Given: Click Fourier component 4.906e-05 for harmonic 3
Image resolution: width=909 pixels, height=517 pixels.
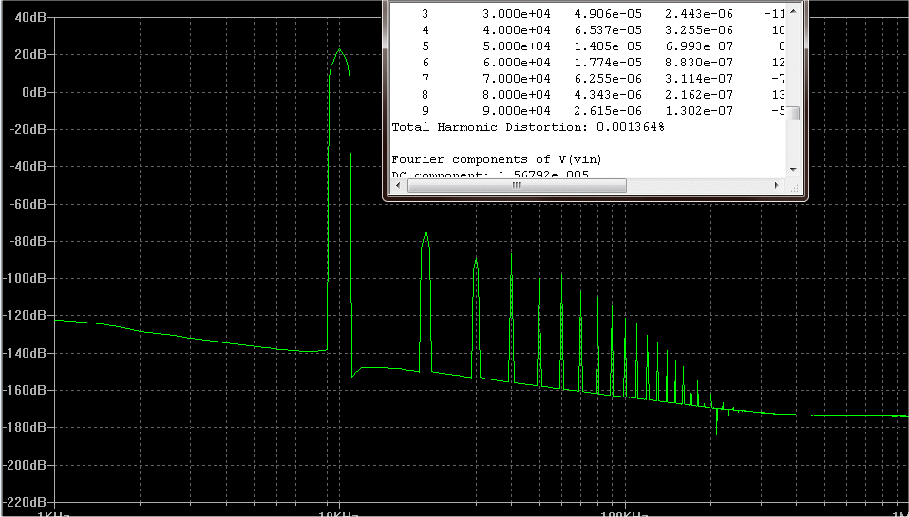Looking at the screenshot, I should (608, 13).
